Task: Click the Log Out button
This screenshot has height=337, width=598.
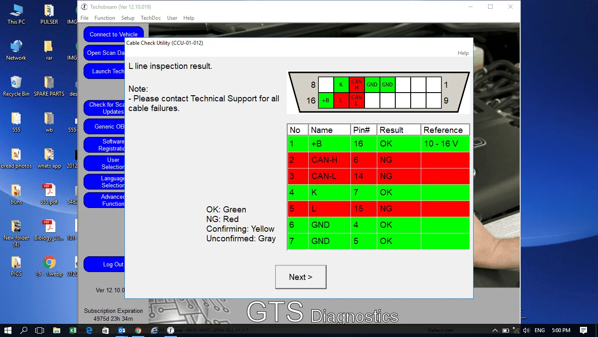Action: pos(113,265)
